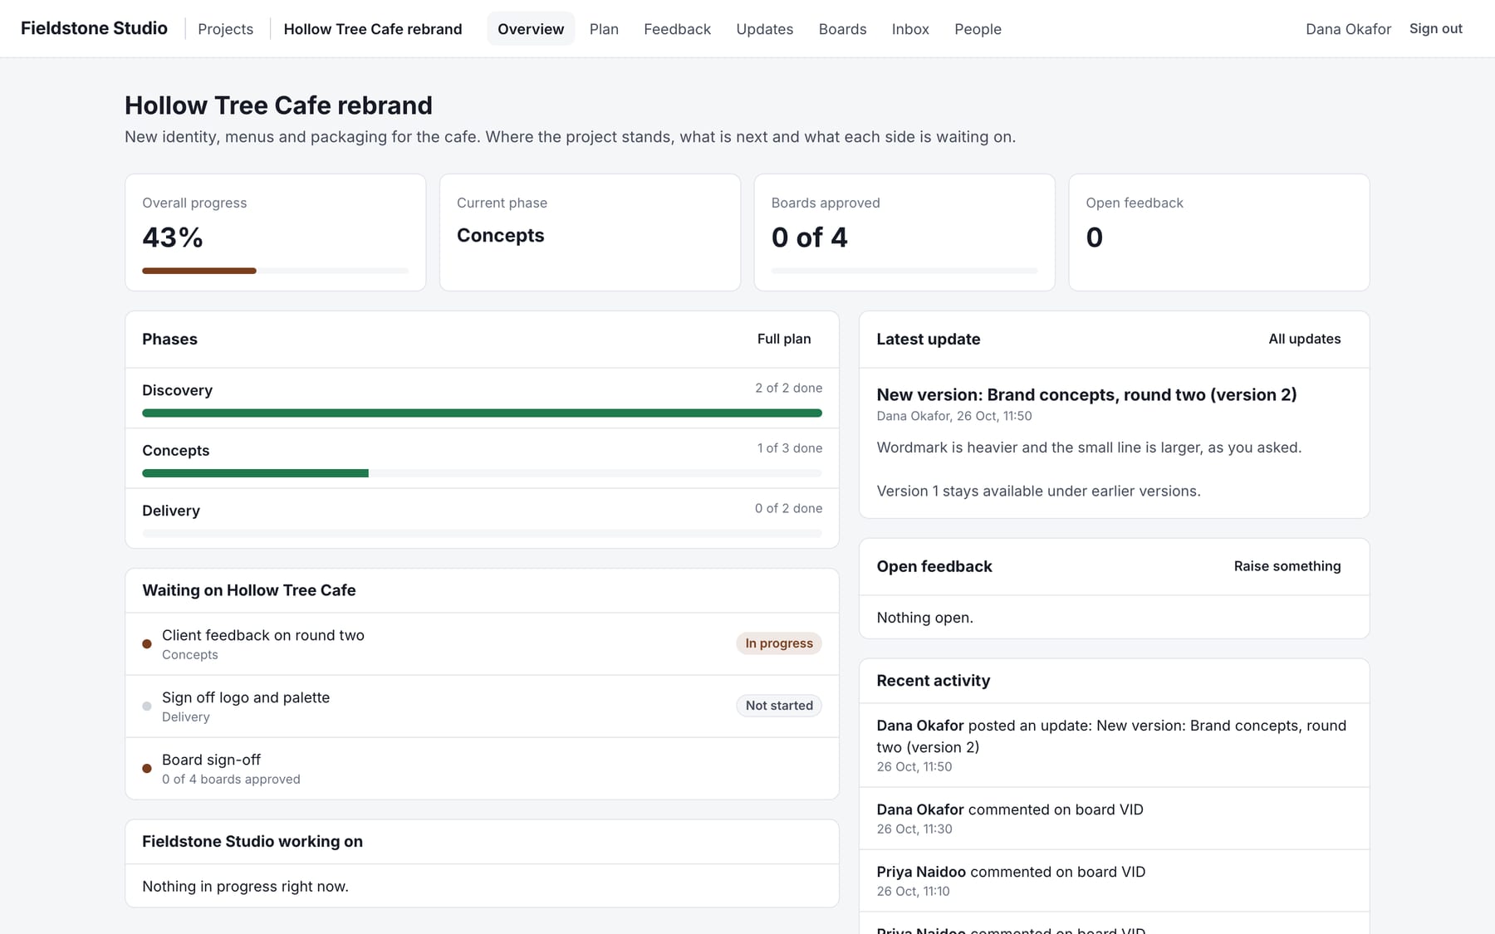Open the People tab
Screen dimensions: 1495x934
pyautogui.click(x=978, y=29)
